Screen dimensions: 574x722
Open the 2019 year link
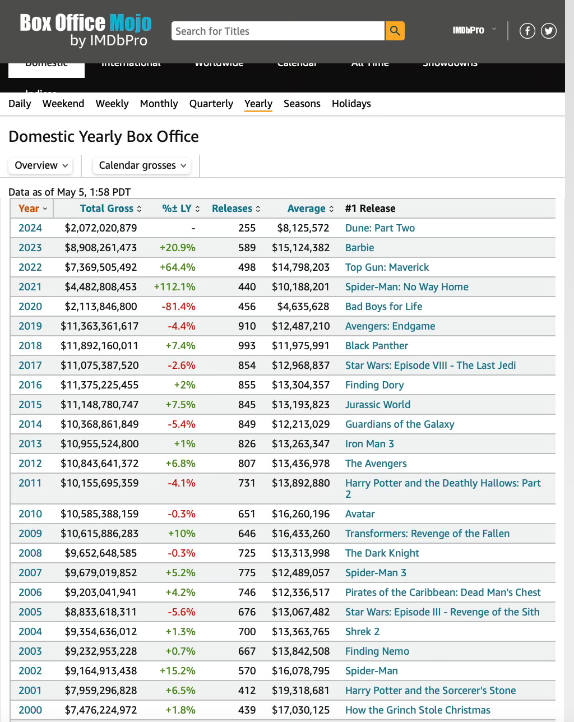(x=30, y=326)
